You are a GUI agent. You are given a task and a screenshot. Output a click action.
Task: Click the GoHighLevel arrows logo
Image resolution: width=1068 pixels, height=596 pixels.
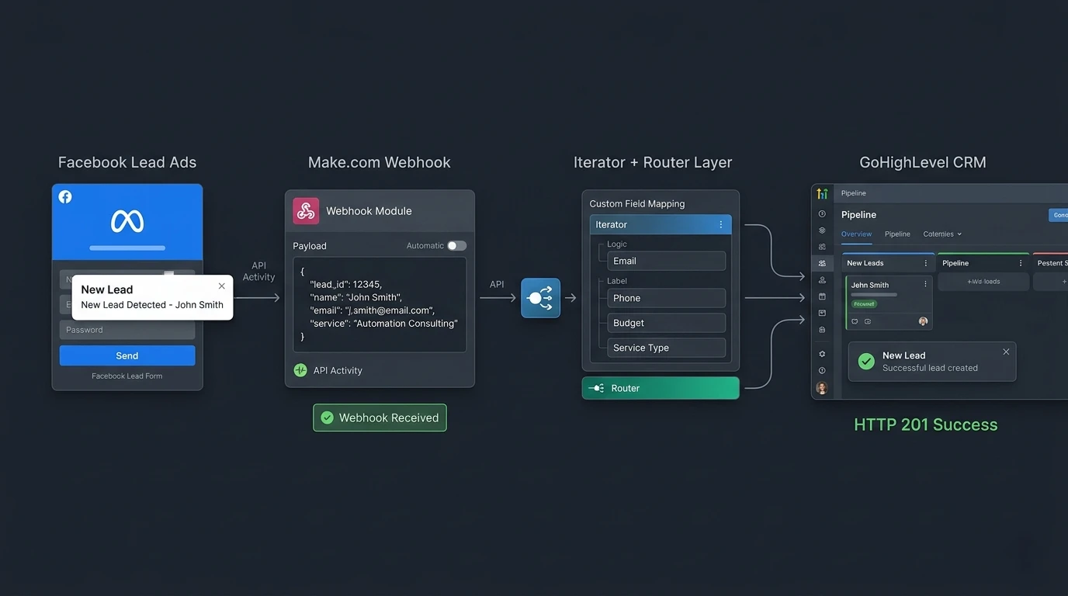822,194
